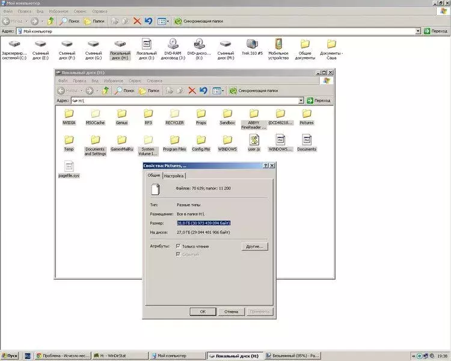Viewport: 451px width, 361px height.
Task: Open removable disk (M:) icon
Action: point(226,49)
